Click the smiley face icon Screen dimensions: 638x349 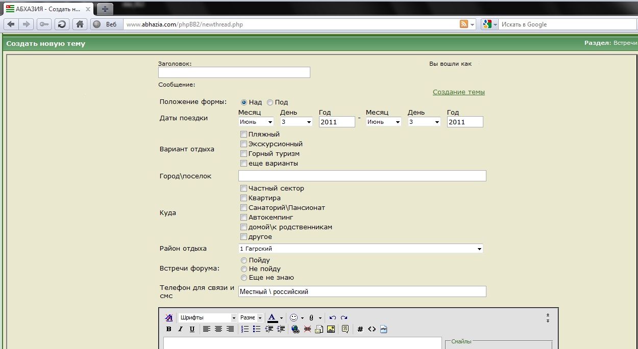[x=293, y=317]
